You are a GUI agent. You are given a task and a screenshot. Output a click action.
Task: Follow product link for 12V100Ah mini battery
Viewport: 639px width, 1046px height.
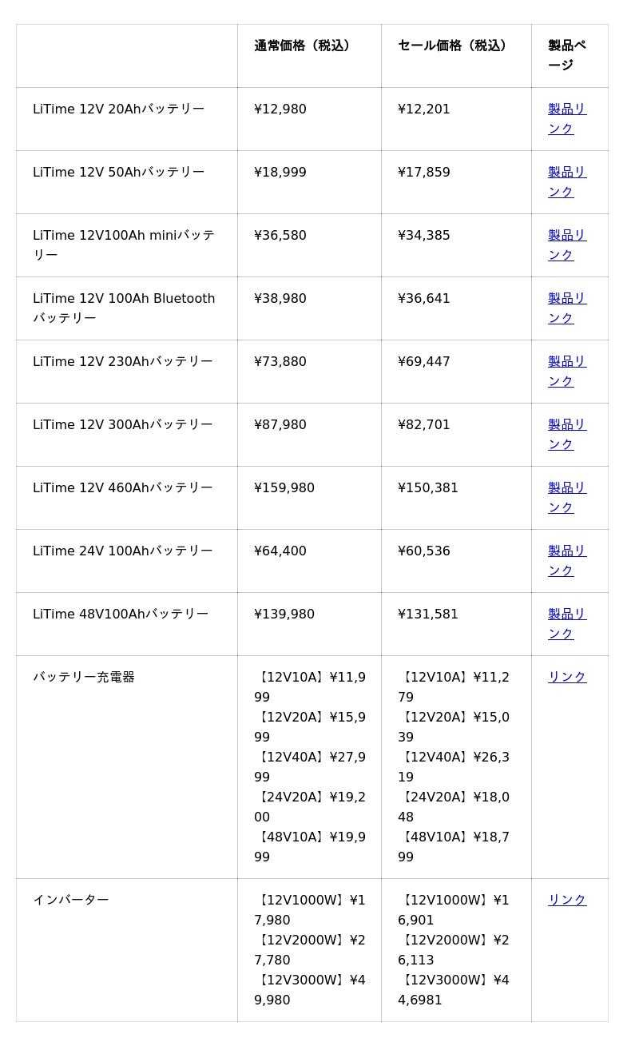point(566,236)
